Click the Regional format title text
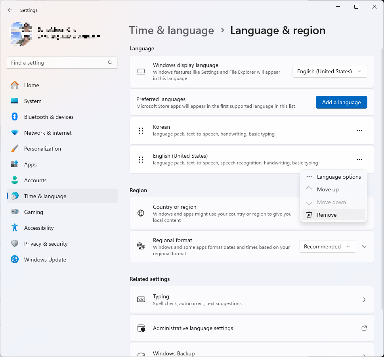 (172, 240)
